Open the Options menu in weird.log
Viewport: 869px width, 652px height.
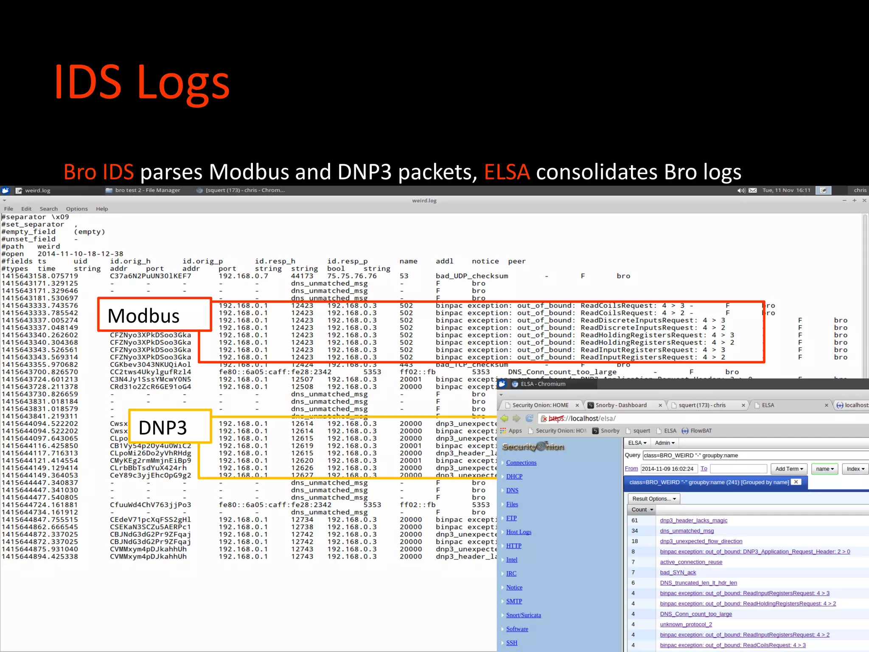[x=77, y=209]
